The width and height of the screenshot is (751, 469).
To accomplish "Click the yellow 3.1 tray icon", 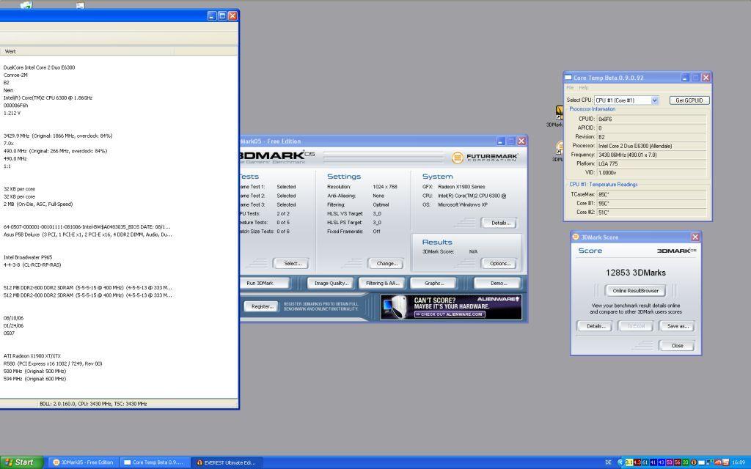I will [x=629, y=462].
